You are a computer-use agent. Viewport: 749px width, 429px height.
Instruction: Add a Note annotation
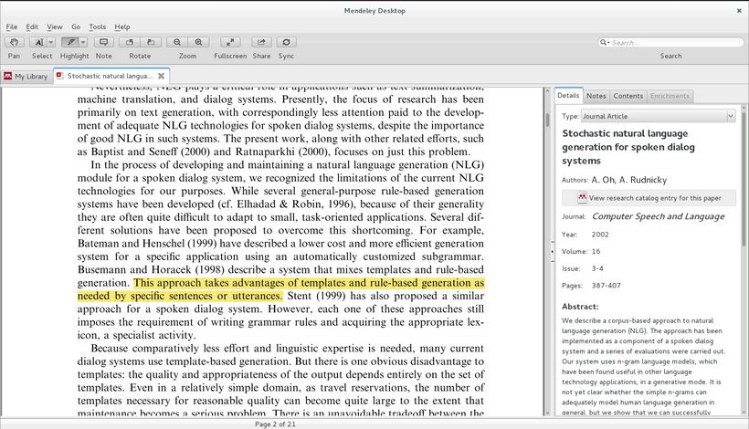coord(103,42)
